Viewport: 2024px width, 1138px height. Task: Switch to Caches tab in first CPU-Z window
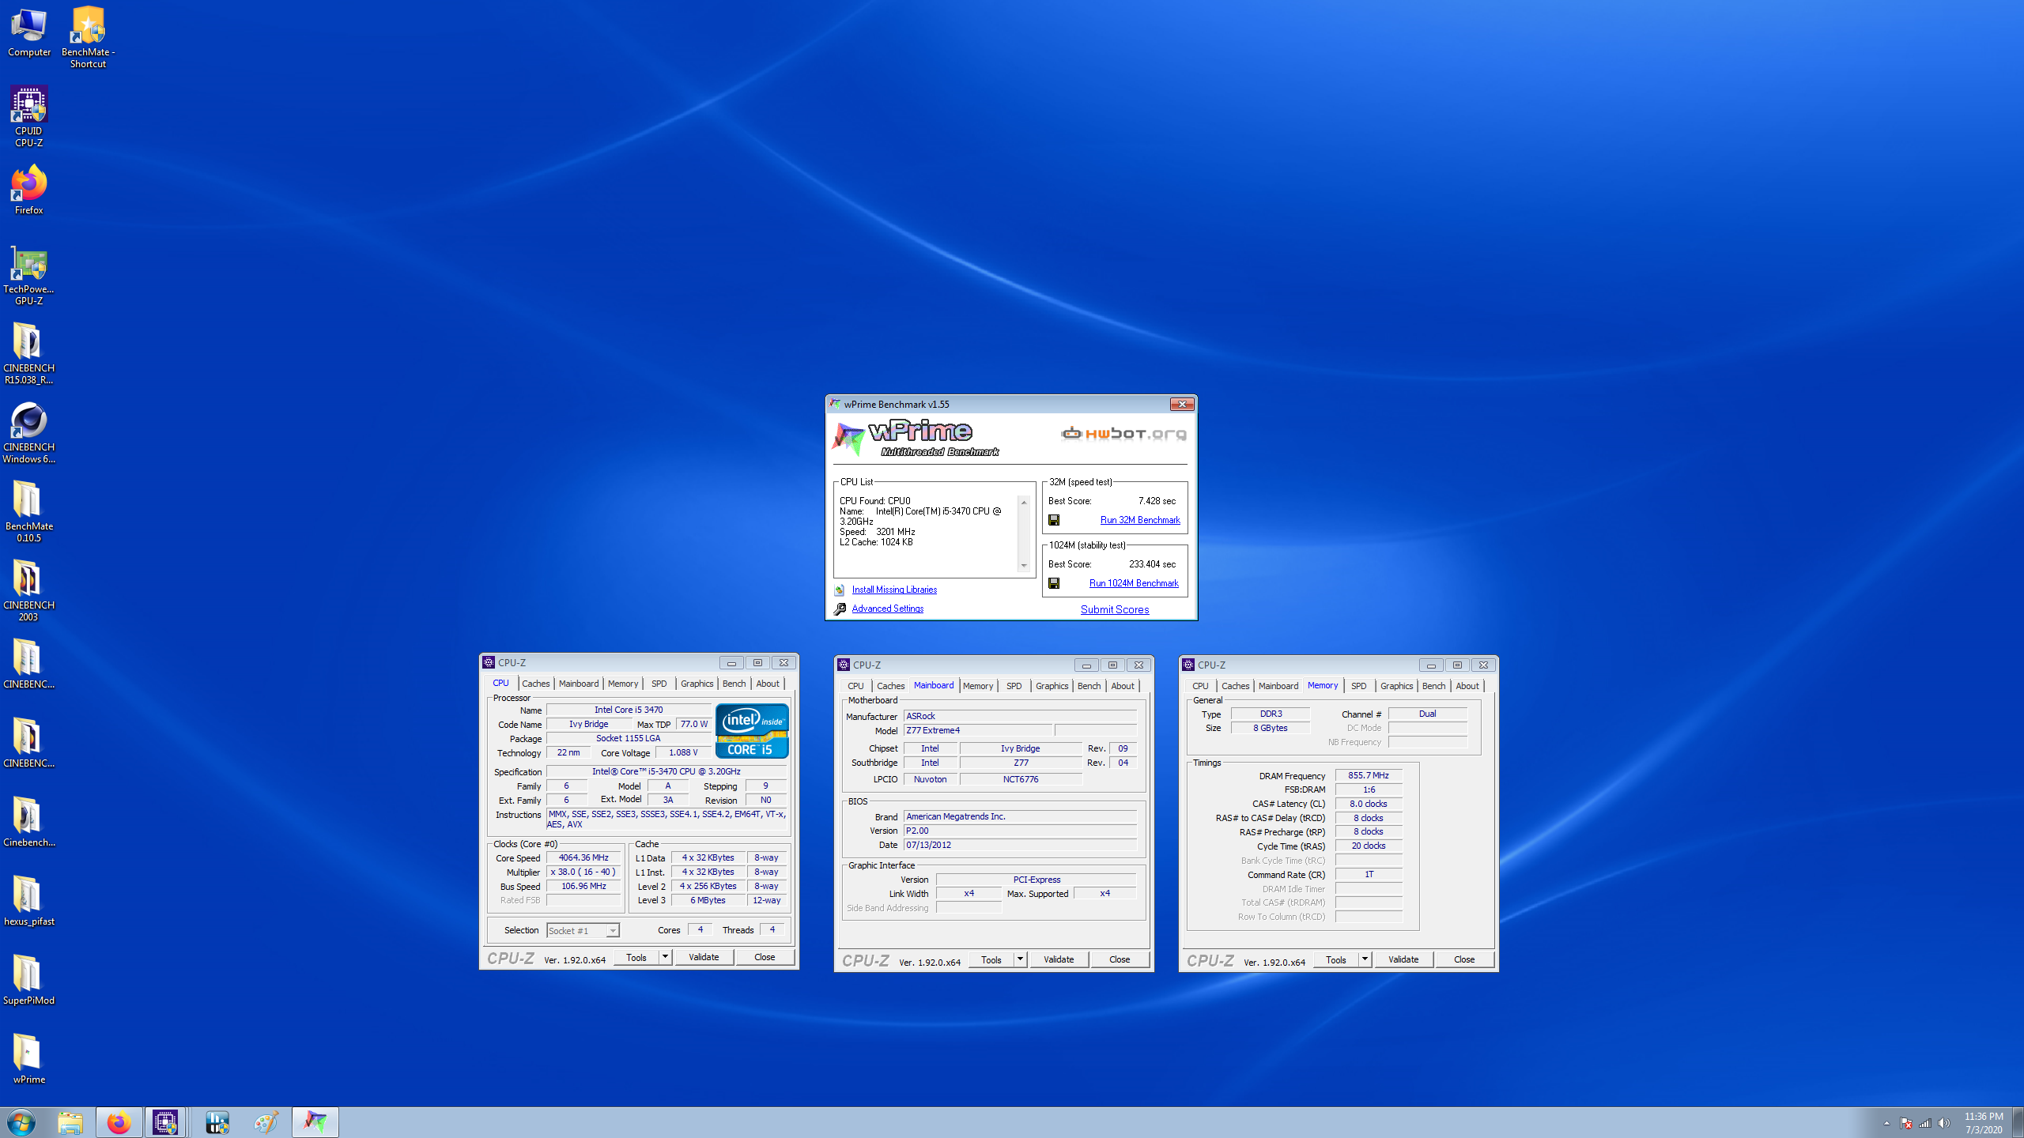pyautogui.click(x=536, y=684)
